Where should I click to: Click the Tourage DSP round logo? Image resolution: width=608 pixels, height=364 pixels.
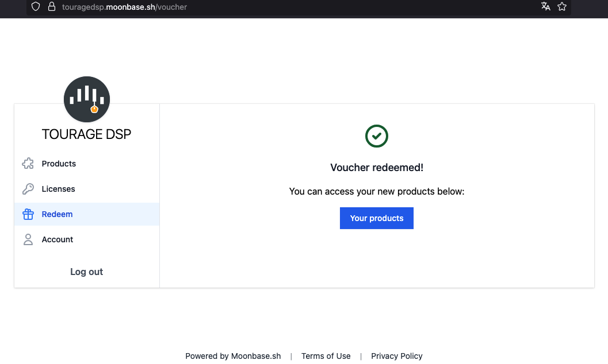[87, 99]
